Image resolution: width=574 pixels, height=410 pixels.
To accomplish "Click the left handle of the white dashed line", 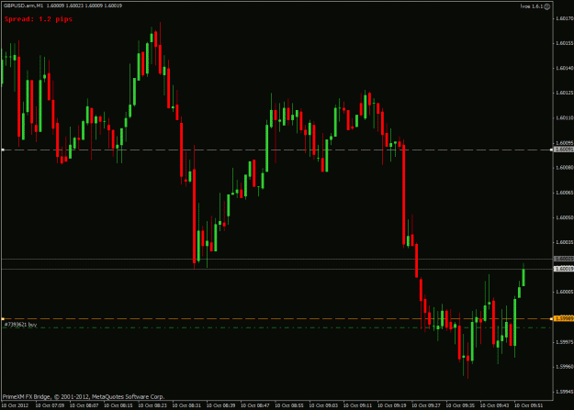I will point(3,150).
